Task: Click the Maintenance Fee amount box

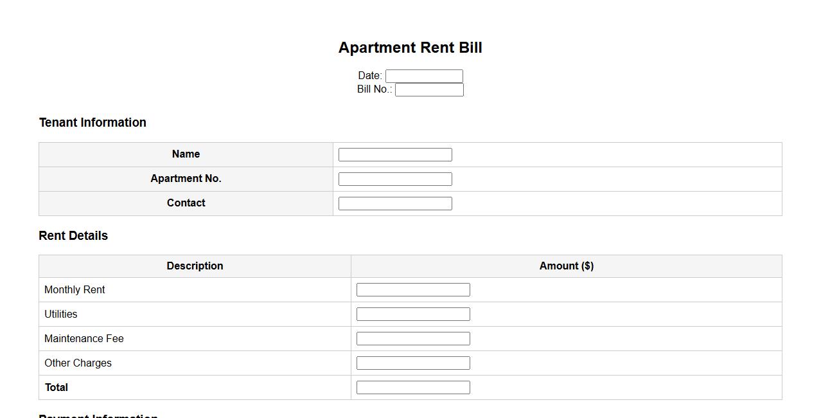Action: (413, 339)
